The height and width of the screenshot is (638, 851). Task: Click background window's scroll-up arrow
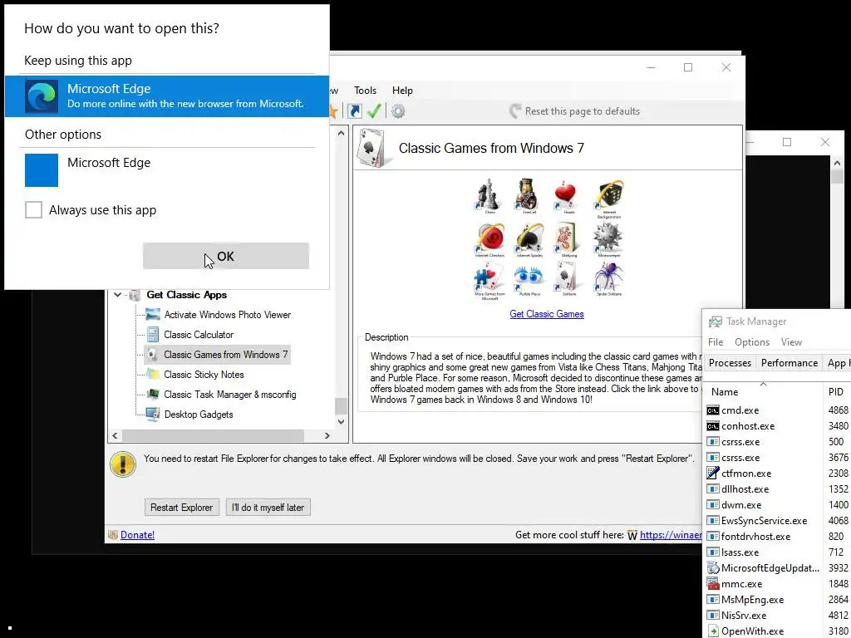click(x=837, y=164)
